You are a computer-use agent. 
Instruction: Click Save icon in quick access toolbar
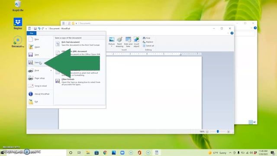pyautogui.click(x=35, y=29)
